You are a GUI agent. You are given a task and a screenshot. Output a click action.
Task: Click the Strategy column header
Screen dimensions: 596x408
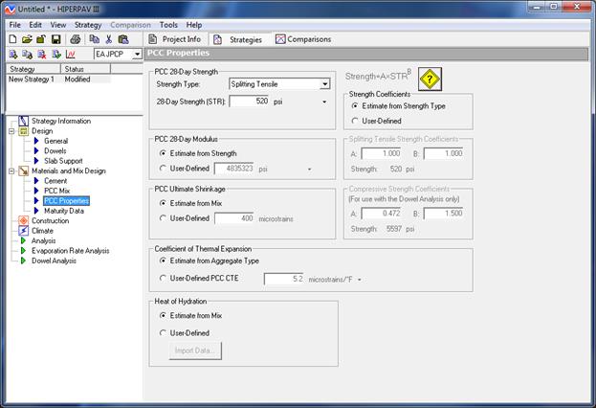(33, 69)
